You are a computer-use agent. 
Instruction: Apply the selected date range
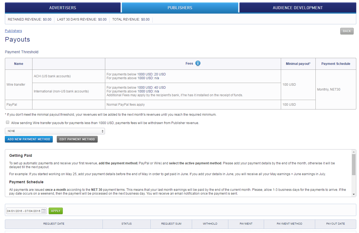pyautogui.click(x=56, y=211)
